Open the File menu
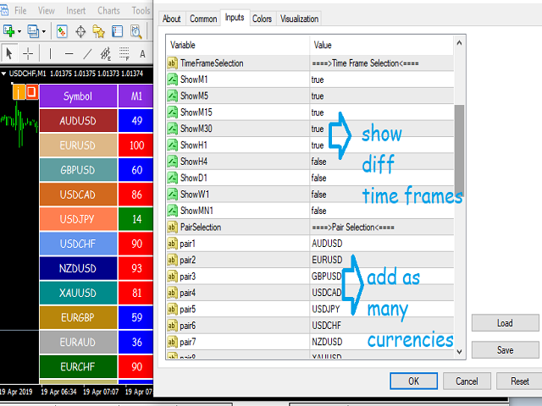 tap(20, 11)
